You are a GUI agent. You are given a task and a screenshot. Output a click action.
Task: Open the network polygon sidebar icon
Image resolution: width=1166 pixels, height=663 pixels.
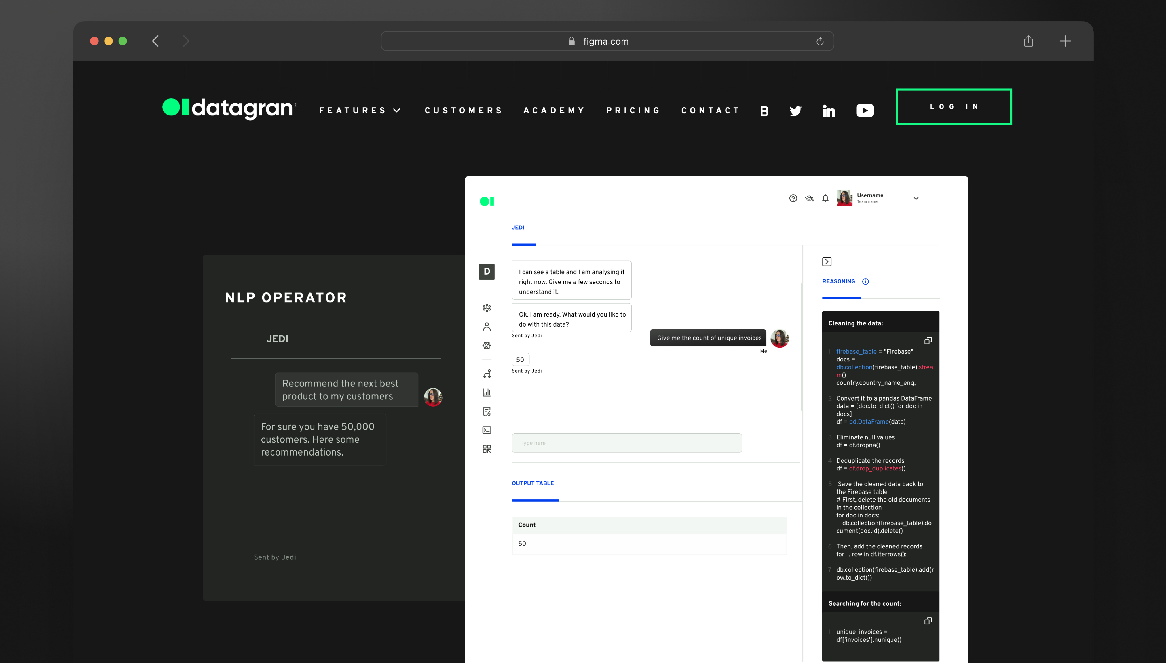click(x=487, y=346)
